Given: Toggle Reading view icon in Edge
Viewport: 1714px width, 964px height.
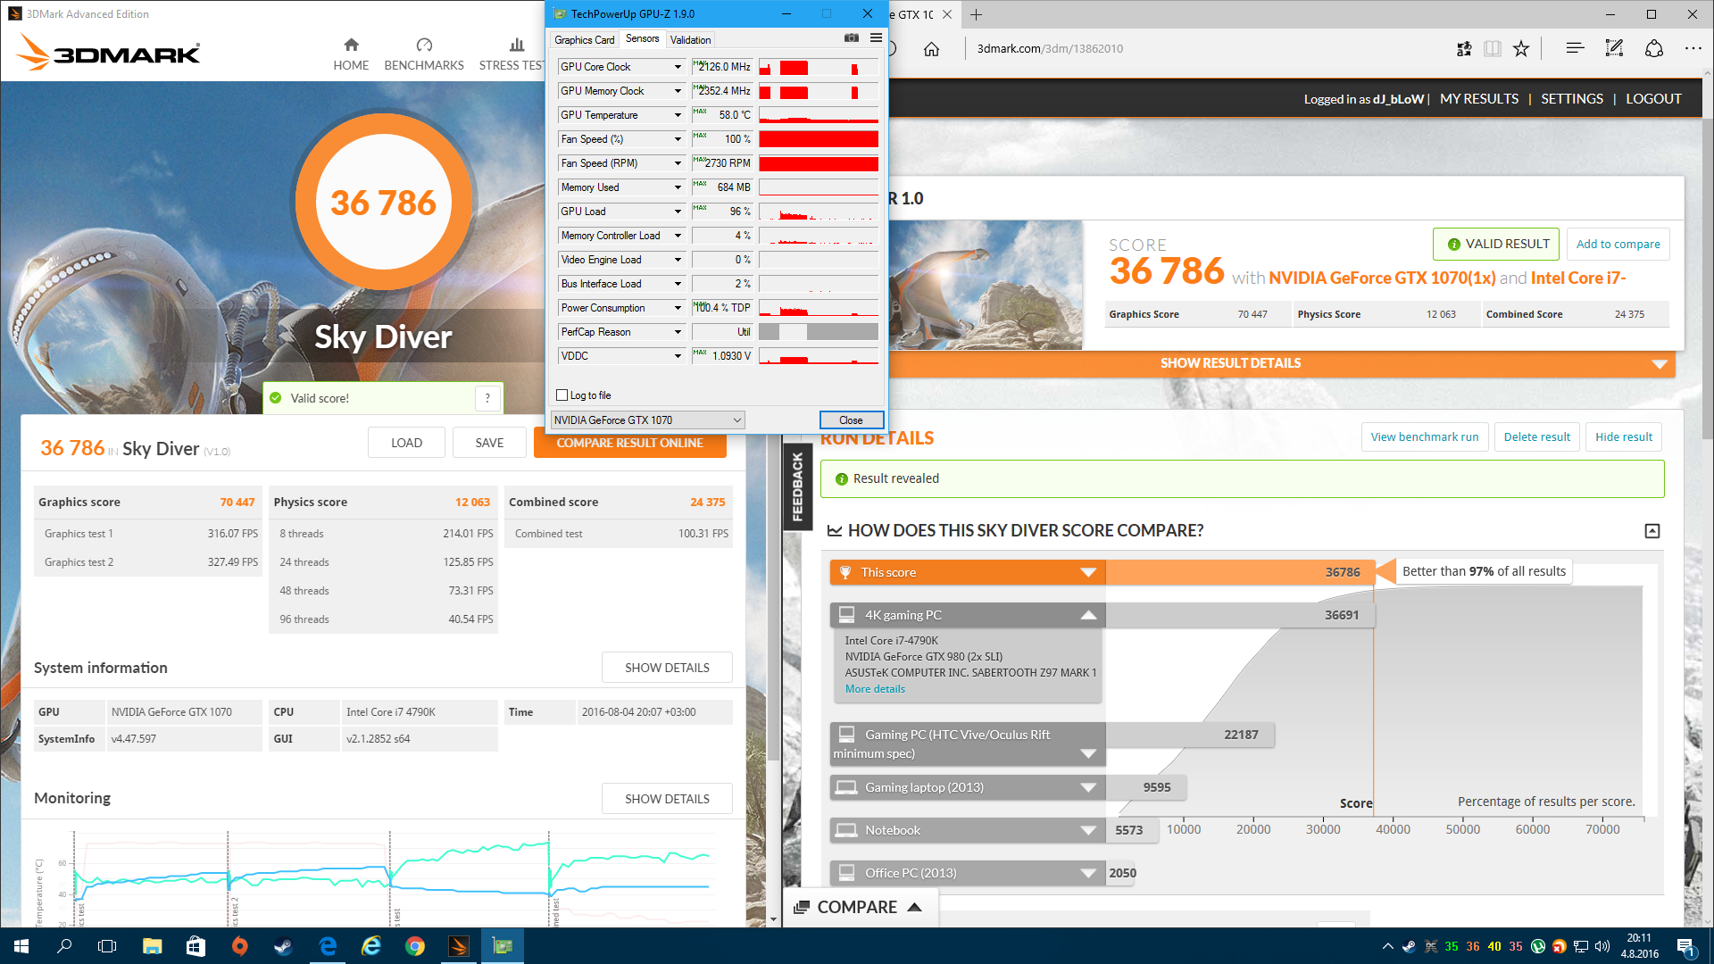Looking at the screenshot, I should point(1493,49).
